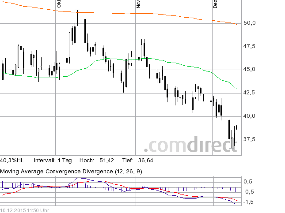Viewport: 285px width, 213px height.
Task: Click the Dez month marker
Action: [215, 4]
